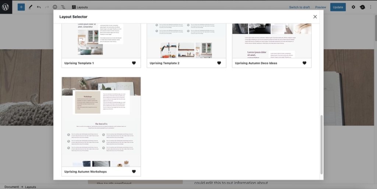Click Switch to draft
Viewport: 377px width, 189px height.
tap(299, 7)
